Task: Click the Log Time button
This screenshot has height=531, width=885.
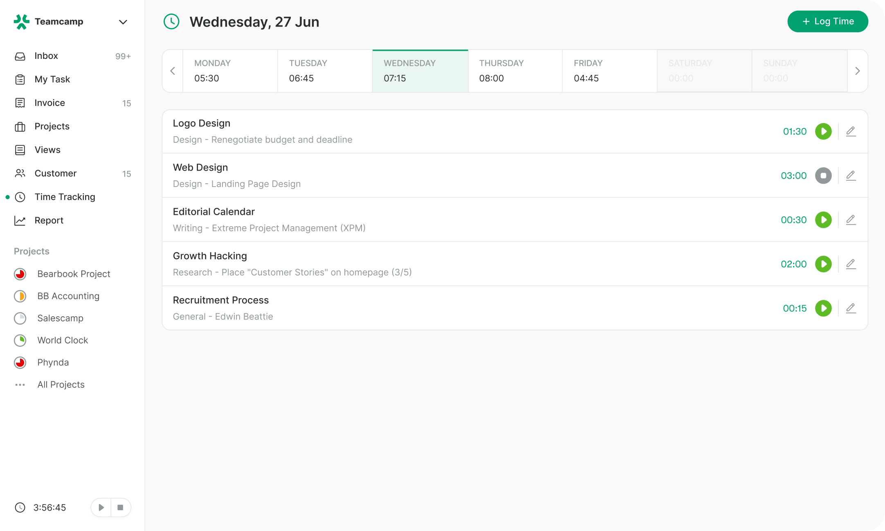Action: click(x=827, y=21)
